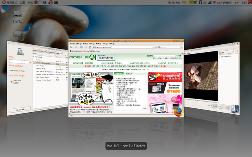252x157 pixels.
Task: Toggle Enable Shift Switcher checkbox
Action: pyautogui.click(x=11, y=82)
